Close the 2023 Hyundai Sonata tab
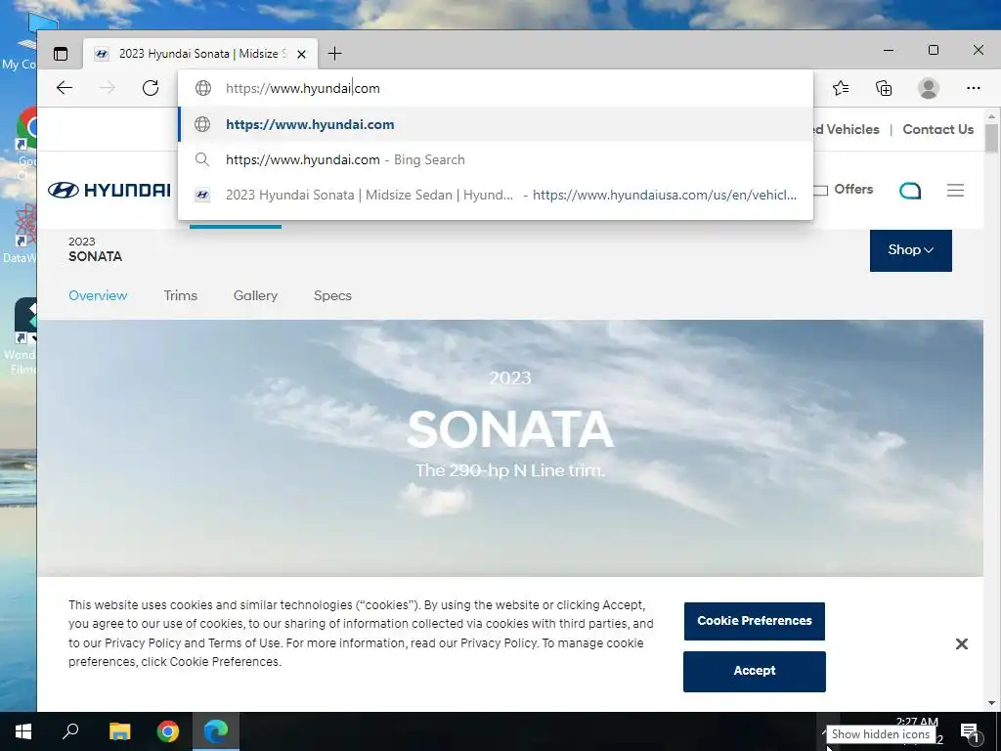This screenshot has width=1001, height=751. point(301,55)
